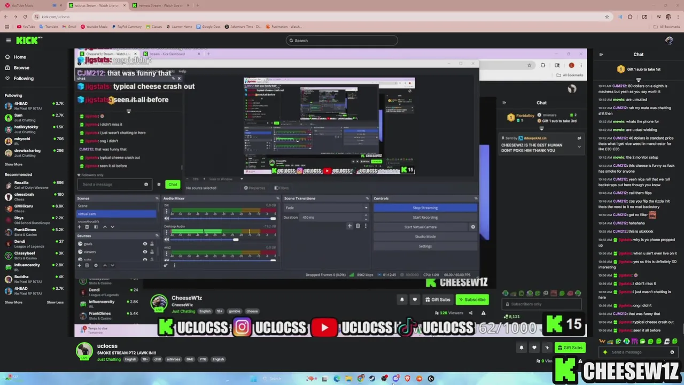The width and height of the screenshot is (684, 385).
Task: Toggle lock on viewers source
Action: point(152,252)
